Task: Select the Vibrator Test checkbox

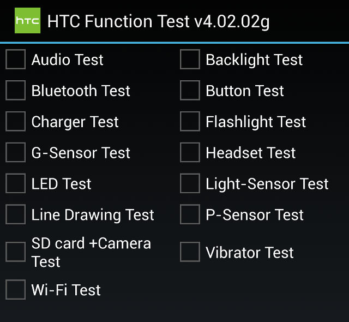Action: point(190,252)
